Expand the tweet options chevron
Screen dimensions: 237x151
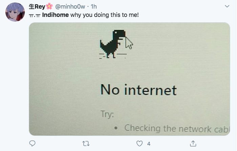click(x=227, y=7)
